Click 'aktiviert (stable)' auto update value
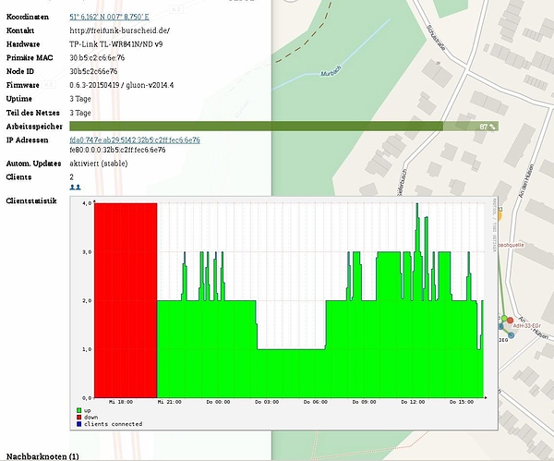This screenshot has height=461, width=554. (x=99, y=164)
